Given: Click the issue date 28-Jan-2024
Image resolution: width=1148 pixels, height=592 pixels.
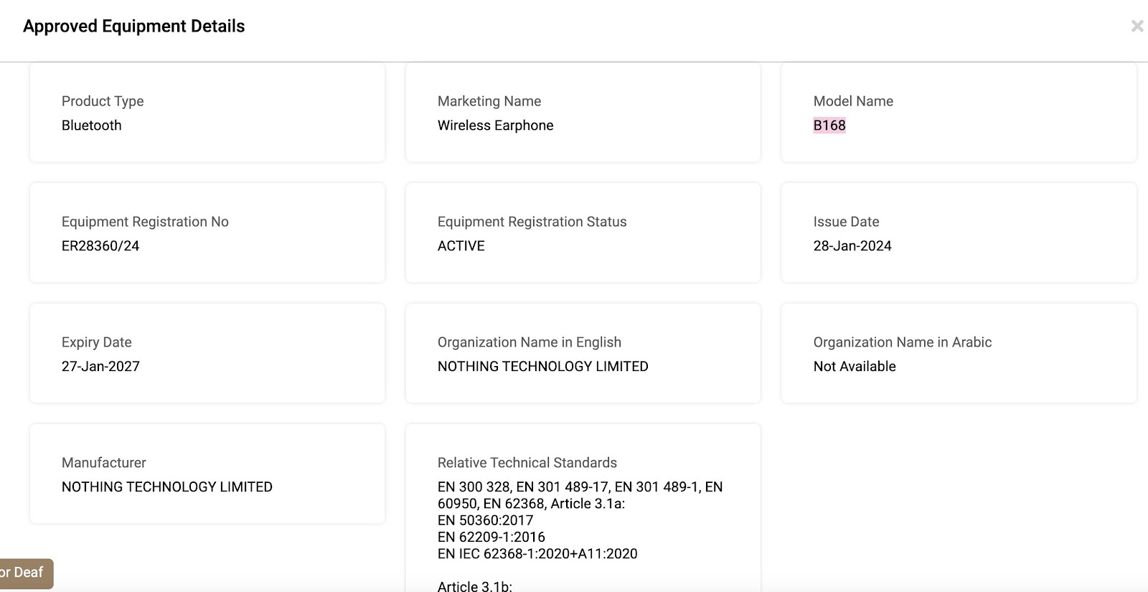Looking at the screenshot, I should coord(852,246).
